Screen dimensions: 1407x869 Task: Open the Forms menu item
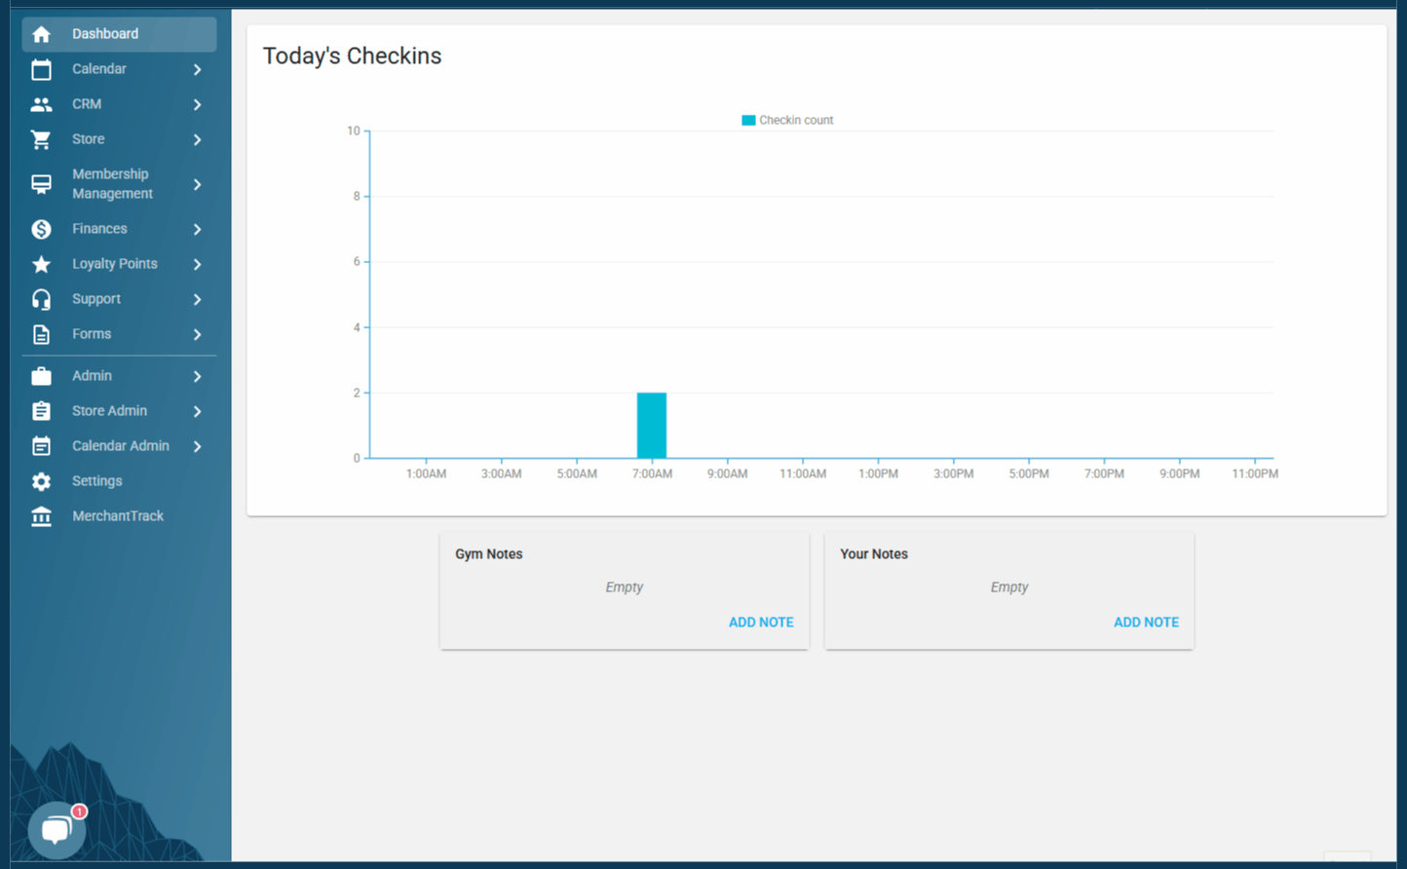pyautogui.click(x=119, y=334)
